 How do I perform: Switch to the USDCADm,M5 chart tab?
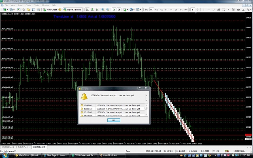tap(39, 147)
